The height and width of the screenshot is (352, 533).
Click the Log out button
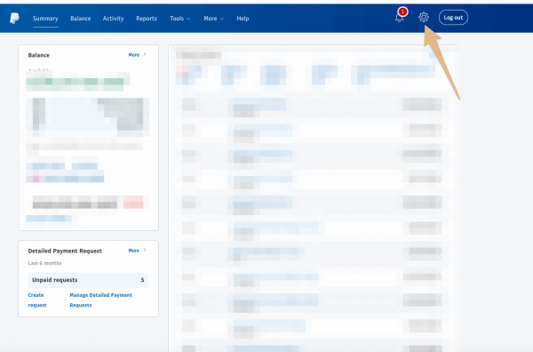[453, 18]
